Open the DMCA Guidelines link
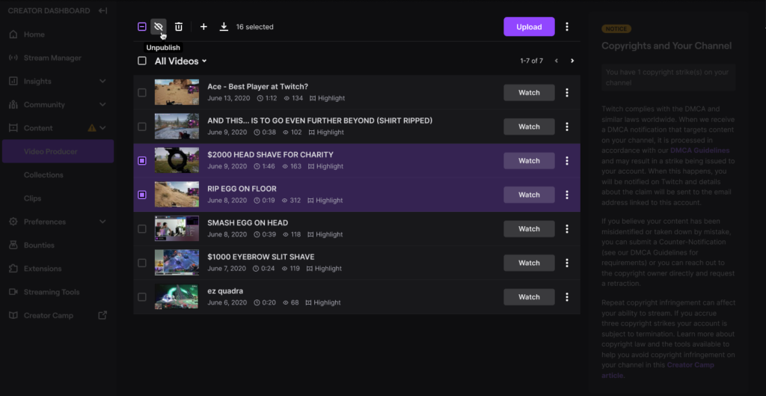This screenshot has height=396, width=766. (699, 150)
